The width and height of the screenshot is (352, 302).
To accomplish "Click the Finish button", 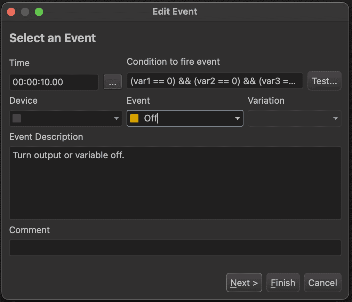I will pyautogui.click(x=283, y=283).
